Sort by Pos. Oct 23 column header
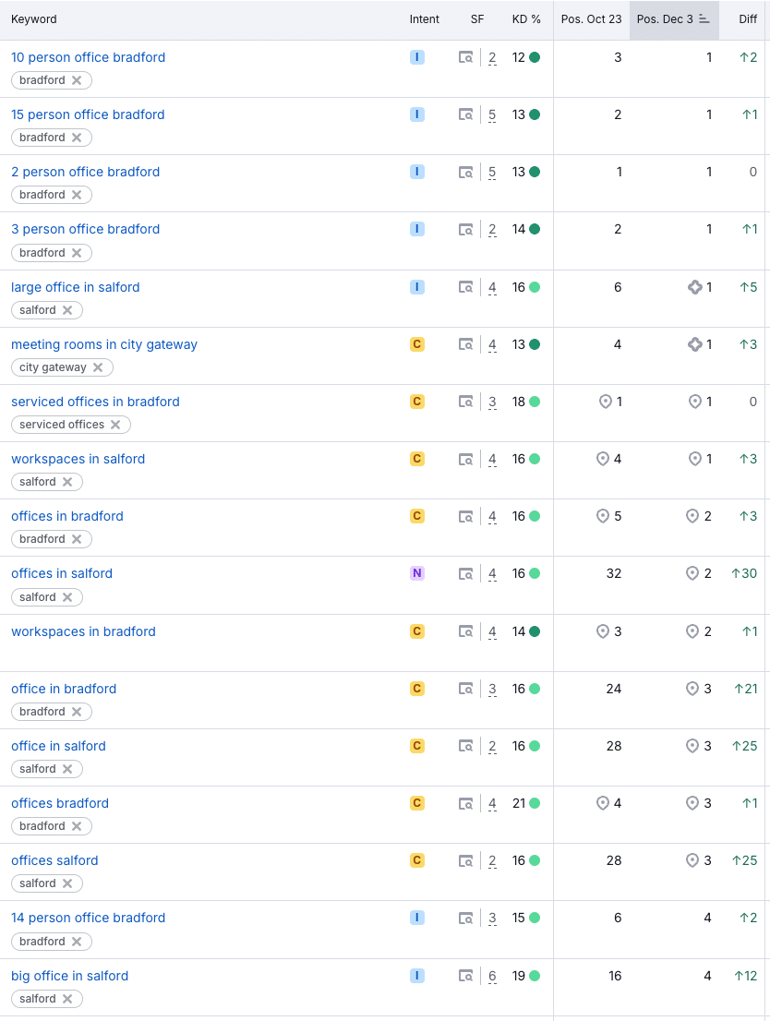Image resolution: width=770 pixels, height=1021 pixels. point(591,19)
